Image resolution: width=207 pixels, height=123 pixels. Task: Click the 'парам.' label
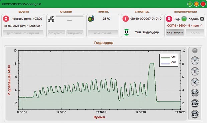click(x=194, y=19)
